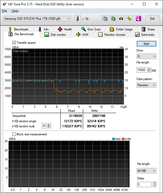This screenshot has height=193, width=163.
Task: Go to the Extra tests tab
Action: point(145,35)
